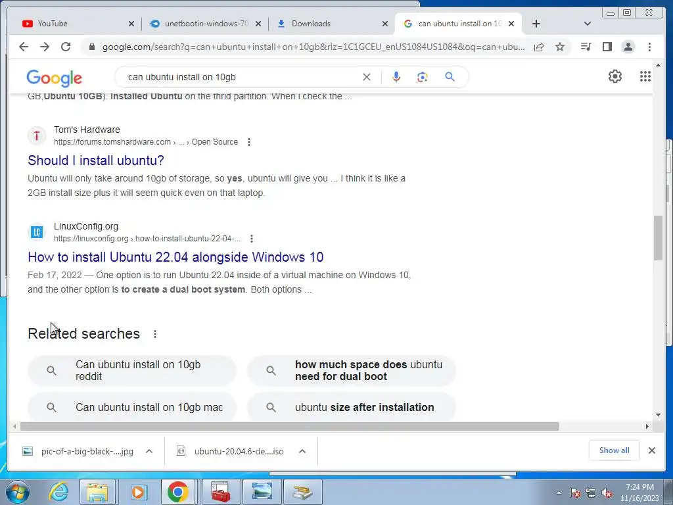673x505 pixels.
Task: Open the tab search dropdown chevron
Action: pyautogui.click(x=588, y=24)
